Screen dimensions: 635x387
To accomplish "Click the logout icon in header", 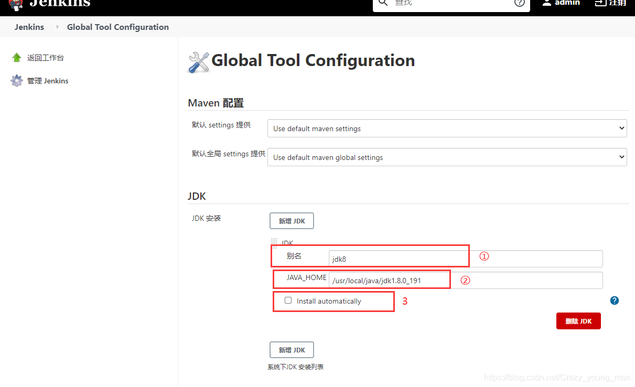I will pyautogui.click(x=600, y=3).
